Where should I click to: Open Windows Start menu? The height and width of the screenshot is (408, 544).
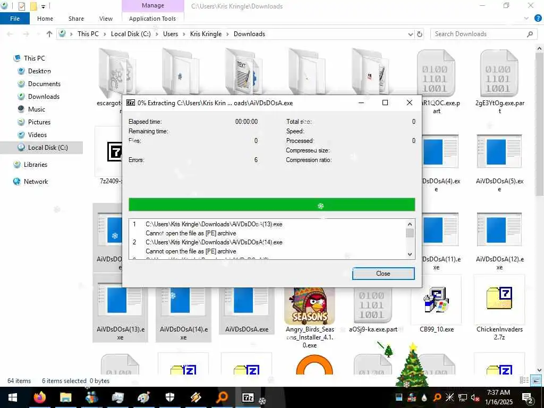pyautogui.click(x=13, y=397)
